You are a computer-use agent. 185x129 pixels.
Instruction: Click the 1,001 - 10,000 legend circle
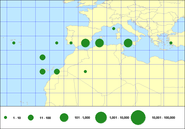[x=101, y=118]
